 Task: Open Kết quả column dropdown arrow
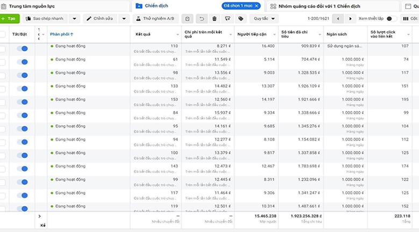pos(177,34)
